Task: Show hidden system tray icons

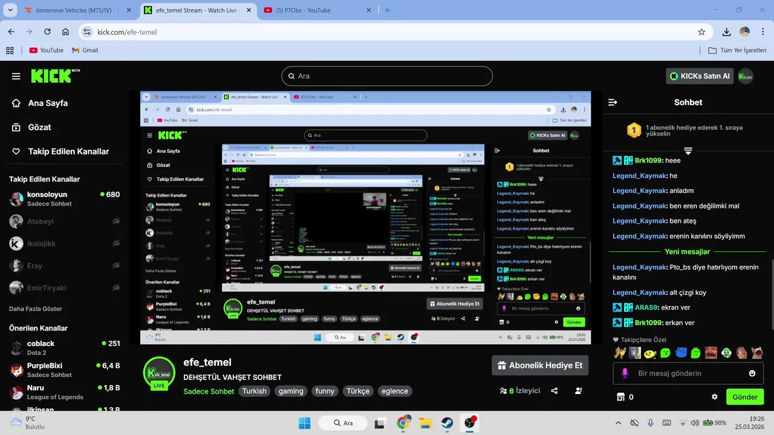Action: point(618,423)
